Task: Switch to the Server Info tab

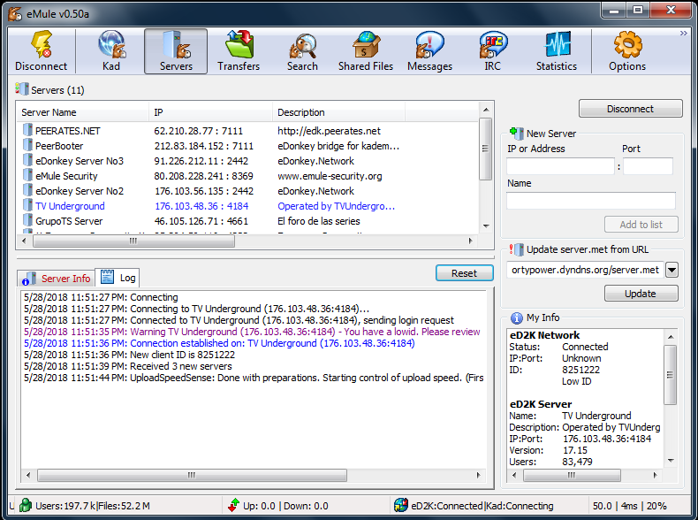Action: (x=56, y=279)
